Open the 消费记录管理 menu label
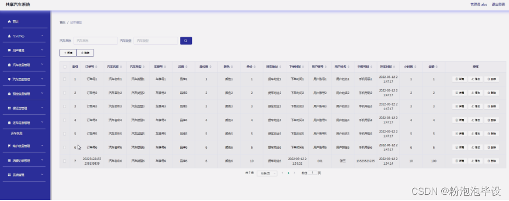The image size is (509, 201). click(21, 160)
